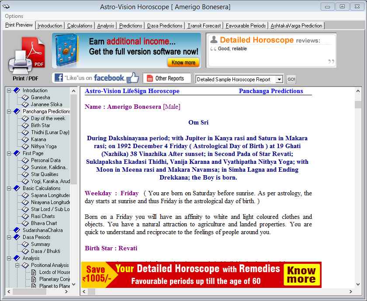This screenshot has width=367, height=301.
Task: Open the Transit Forecast tab
Action: pos(204,25)
